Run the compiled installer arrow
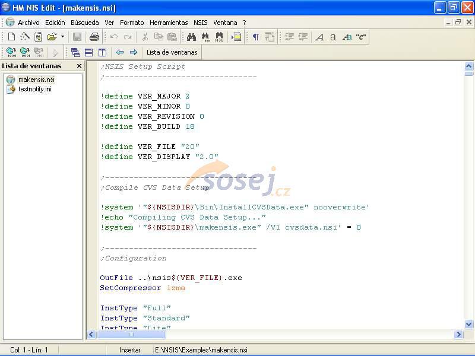The width and height of the screenshot is (475, 356). tap(55, 53)
